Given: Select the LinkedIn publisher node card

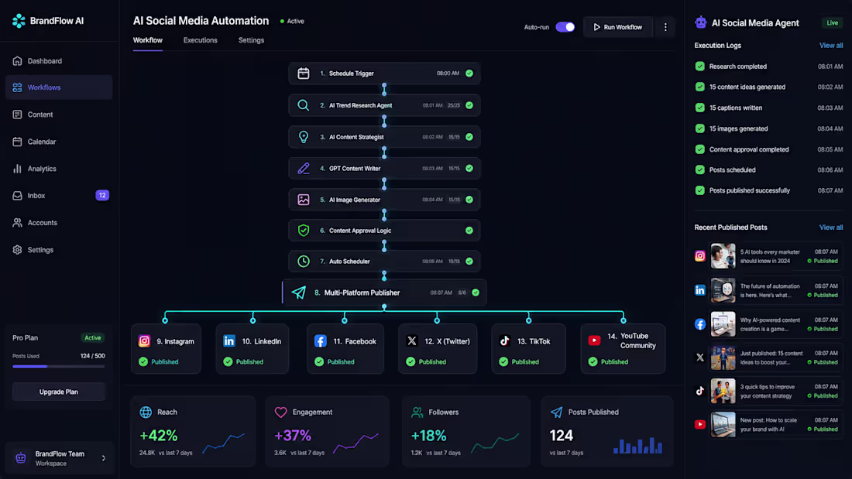Looking at the screenshot, I should tap(253, 349).
